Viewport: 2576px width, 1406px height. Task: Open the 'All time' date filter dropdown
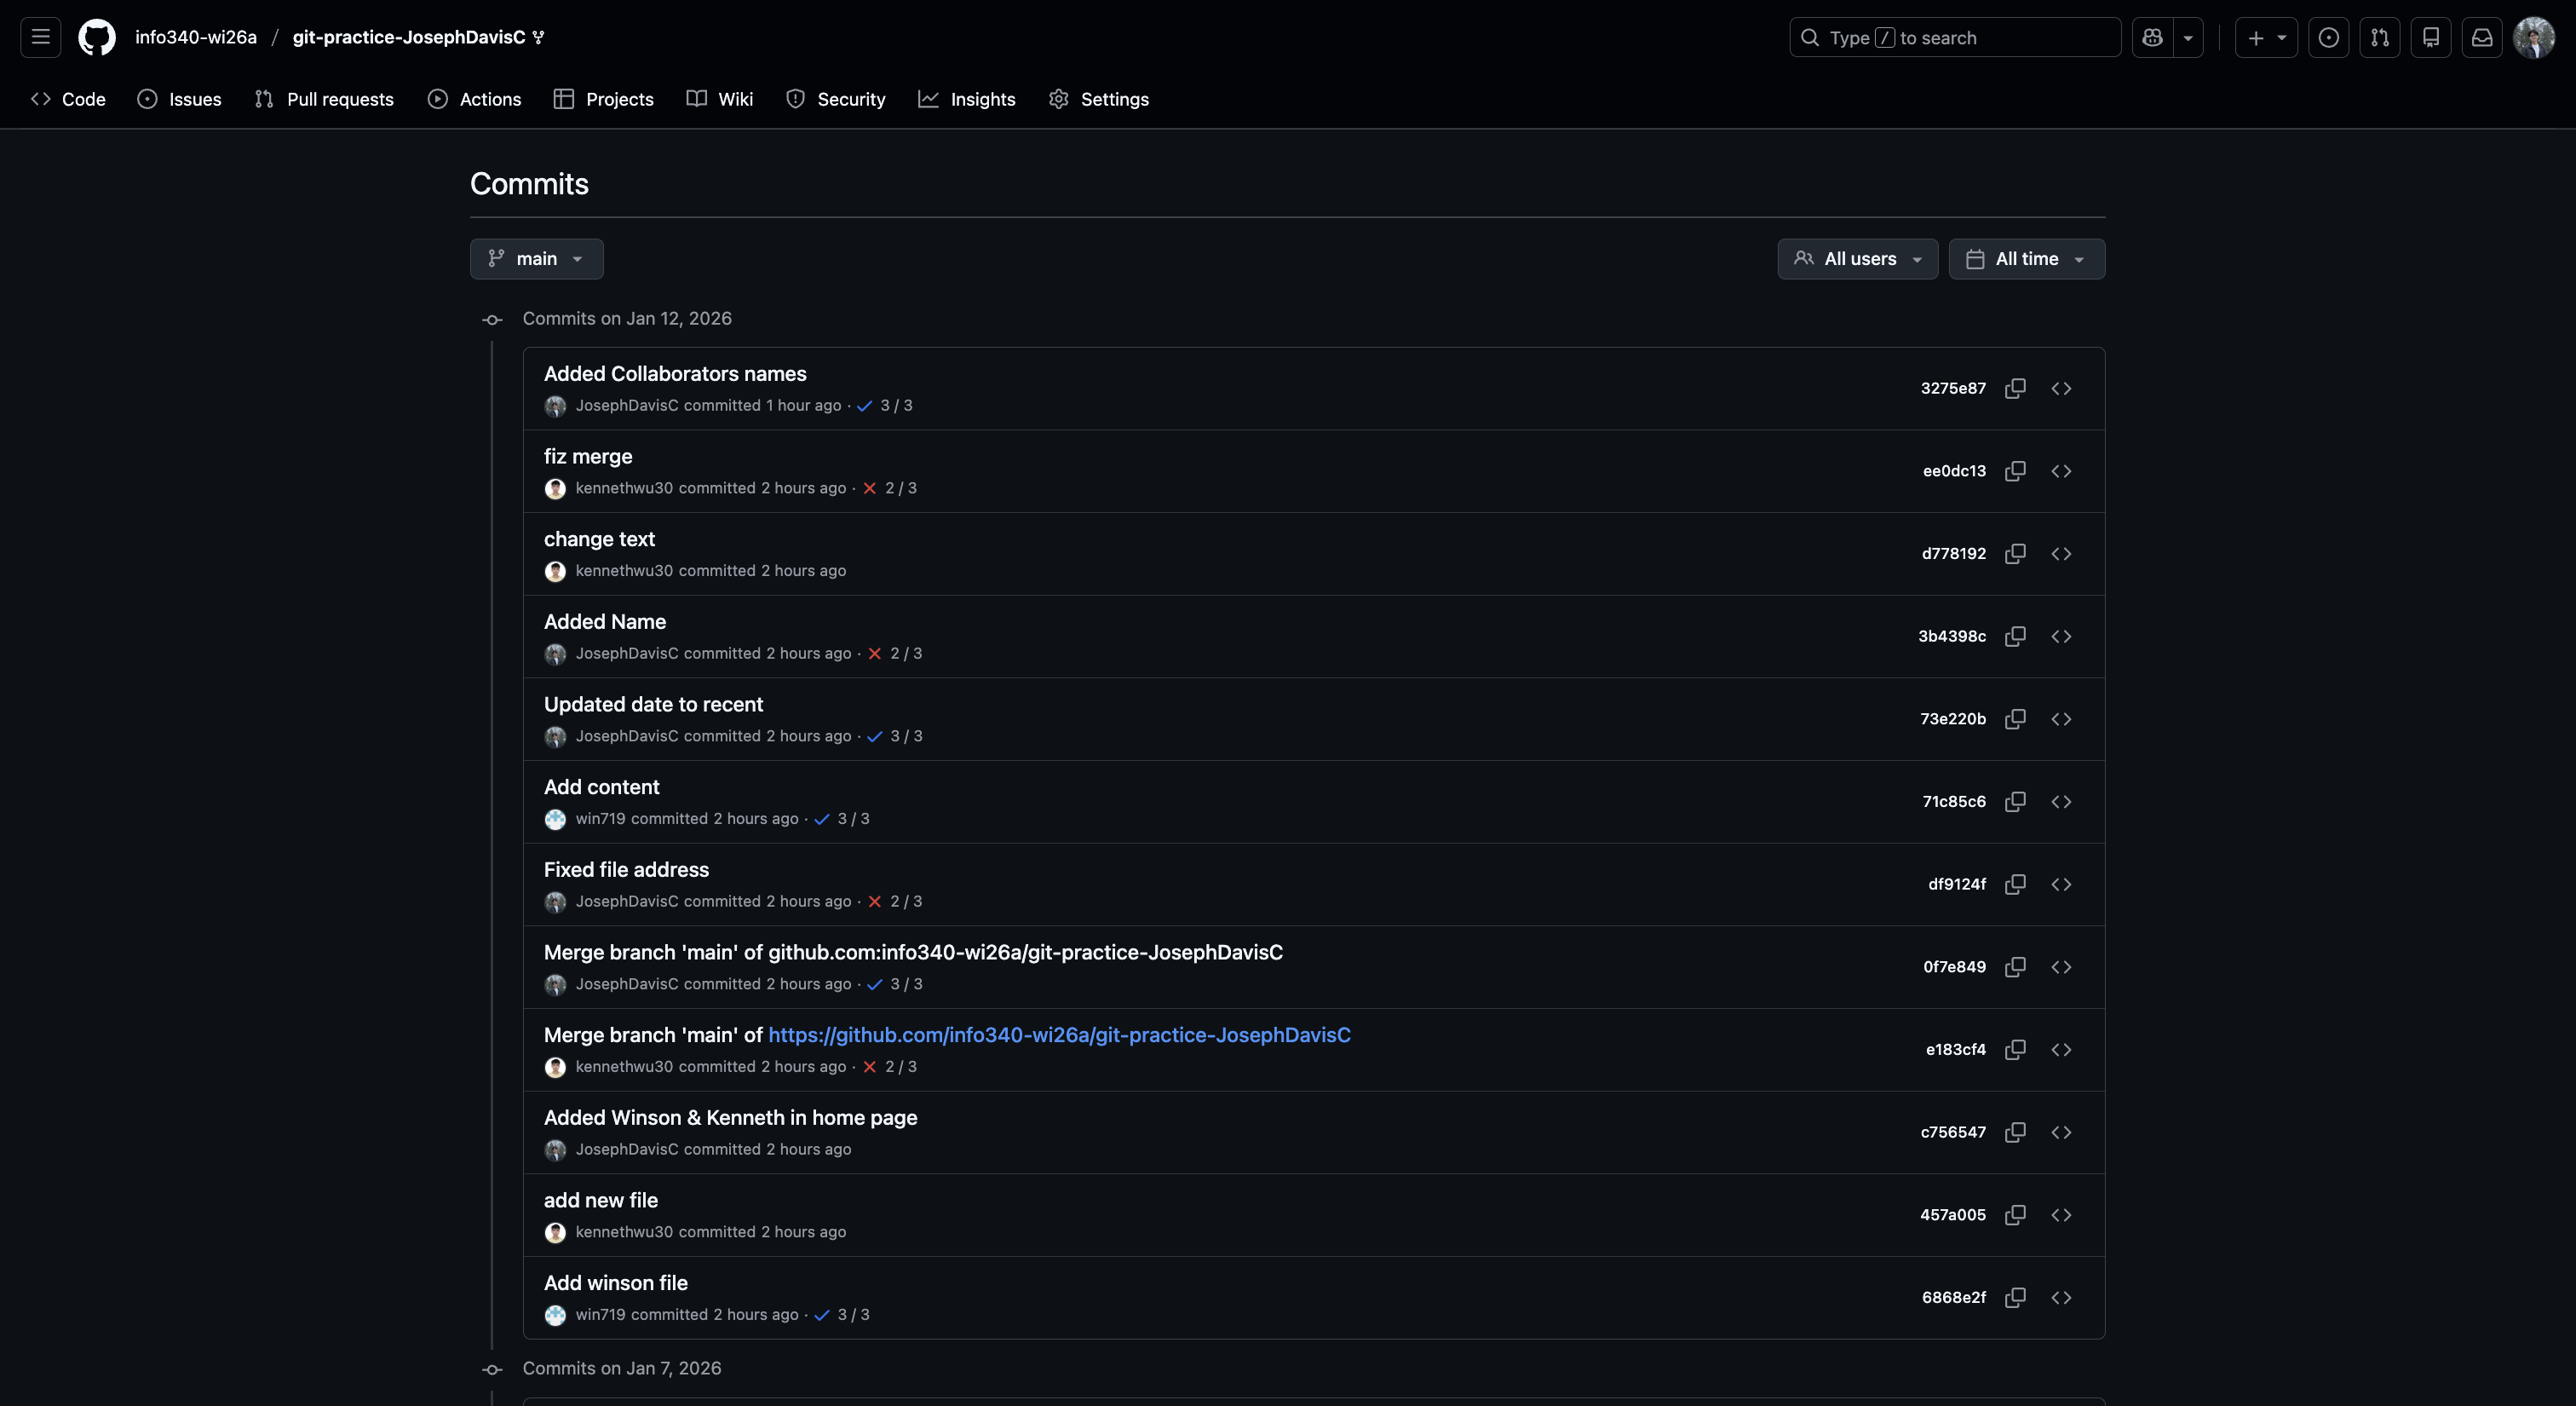click(2026, 258)
